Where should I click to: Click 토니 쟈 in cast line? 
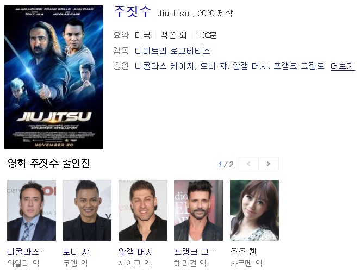point(213,66)
